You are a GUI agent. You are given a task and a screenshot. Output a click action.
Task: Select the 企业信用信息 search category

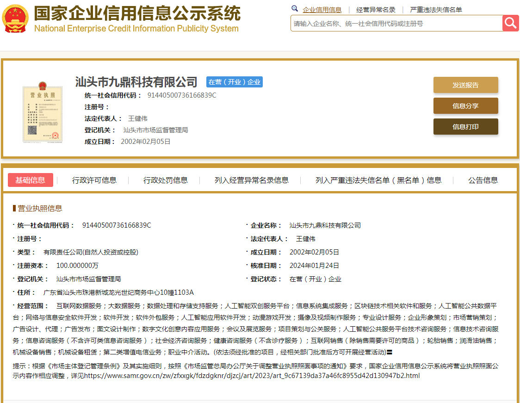click(x=322, y=10)
